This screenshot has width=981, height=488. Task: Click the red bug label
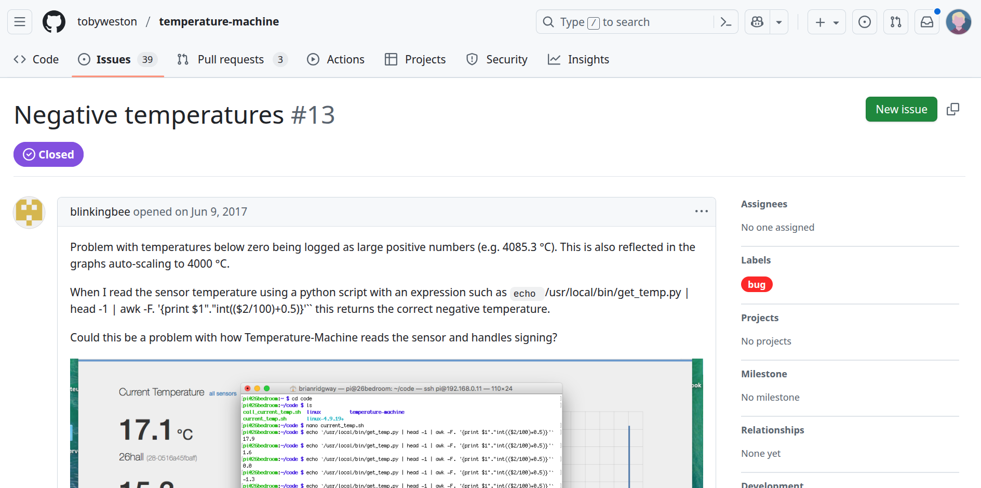[757, 285]
